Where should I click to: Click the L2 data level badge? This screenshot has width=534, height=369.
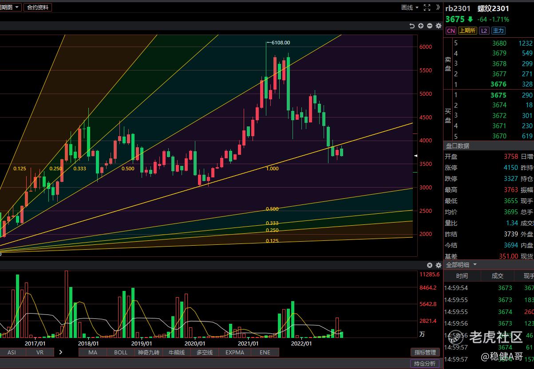point(484,31)
